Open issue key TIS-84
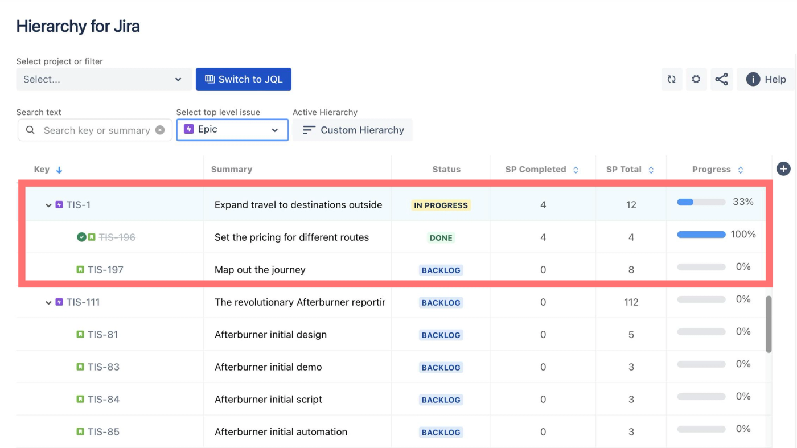 point(104,400)
